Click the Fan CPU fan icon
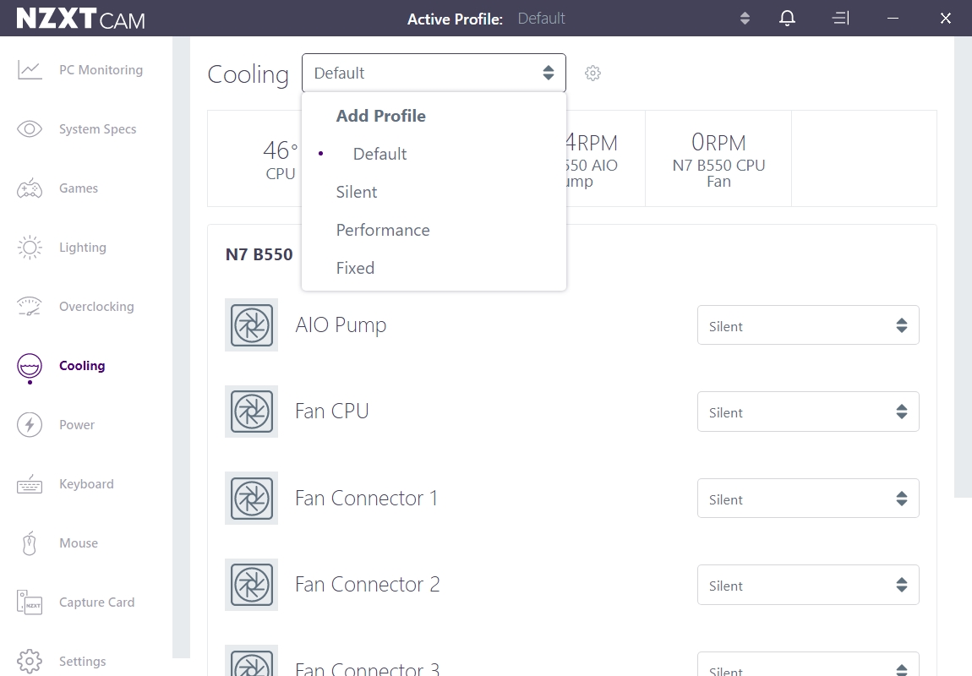 [251, 412]
